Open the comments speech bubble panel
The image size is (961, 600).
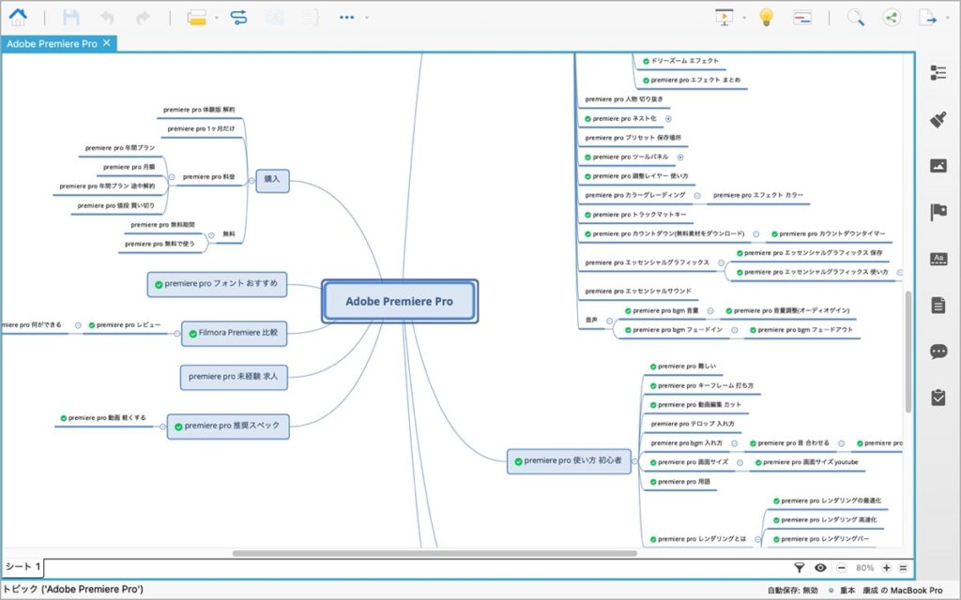(x=938, y=352)
